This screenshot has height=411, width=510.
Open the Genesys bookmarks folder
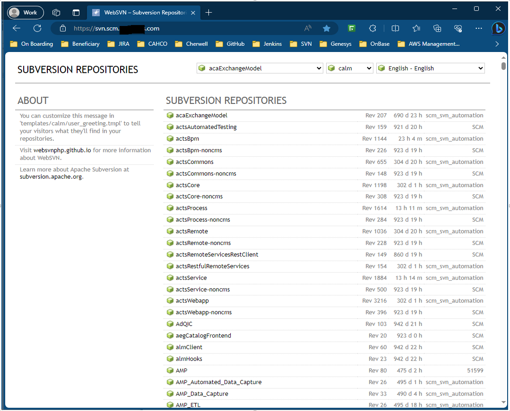(336, 44)
